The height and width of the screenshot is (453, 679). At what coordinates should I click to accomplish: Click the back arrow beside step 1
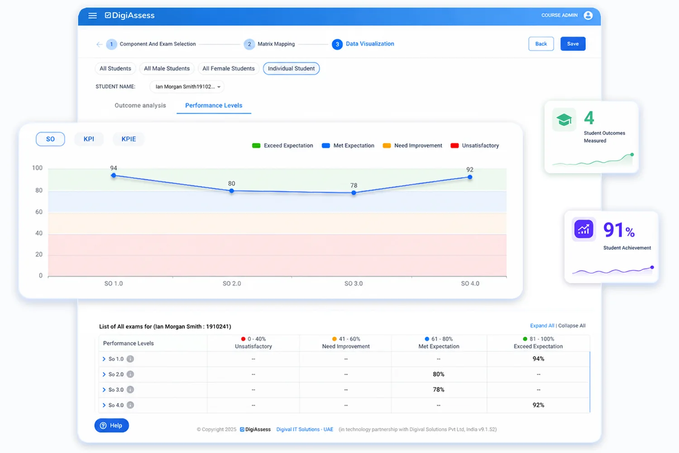click(99, 44)
